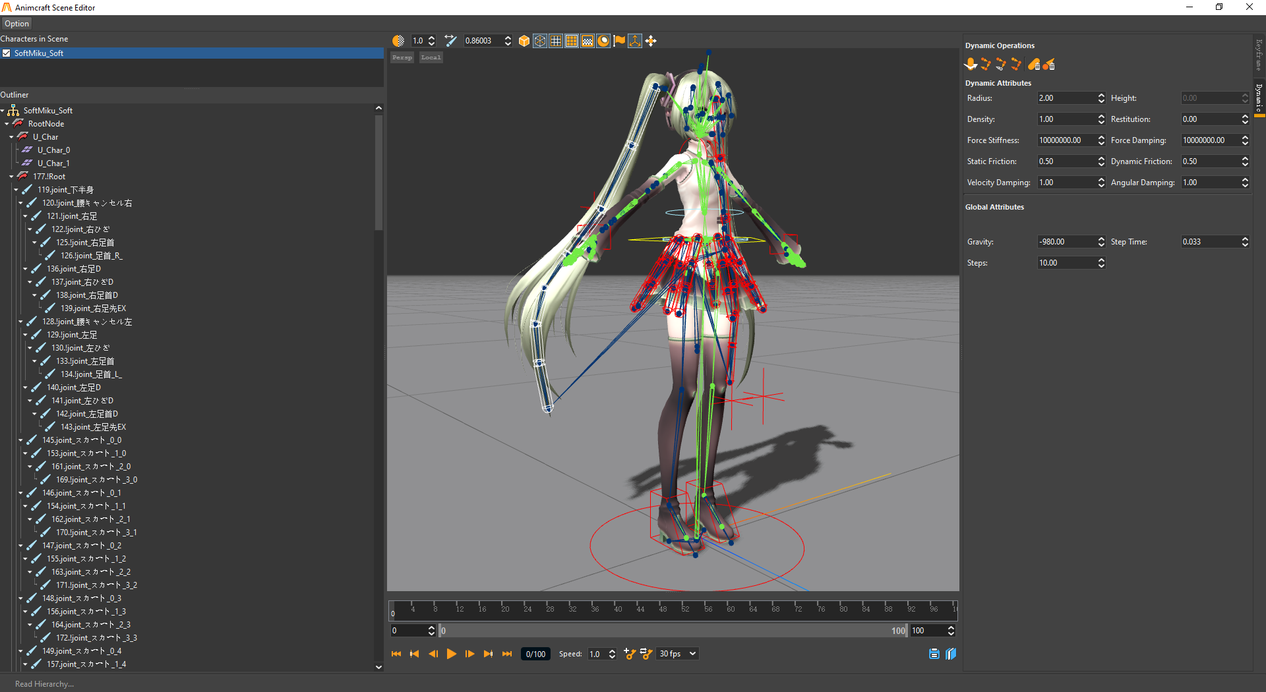
Task: Click the 0/100 frame counter field
Action: coord(535,654)
